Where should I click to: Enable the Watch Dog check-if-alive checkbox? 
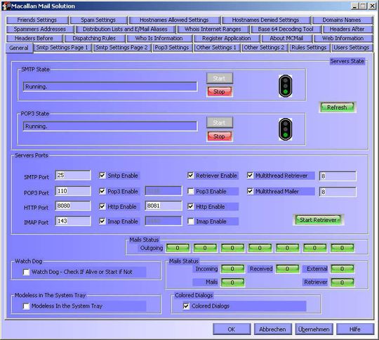point(26,272)
